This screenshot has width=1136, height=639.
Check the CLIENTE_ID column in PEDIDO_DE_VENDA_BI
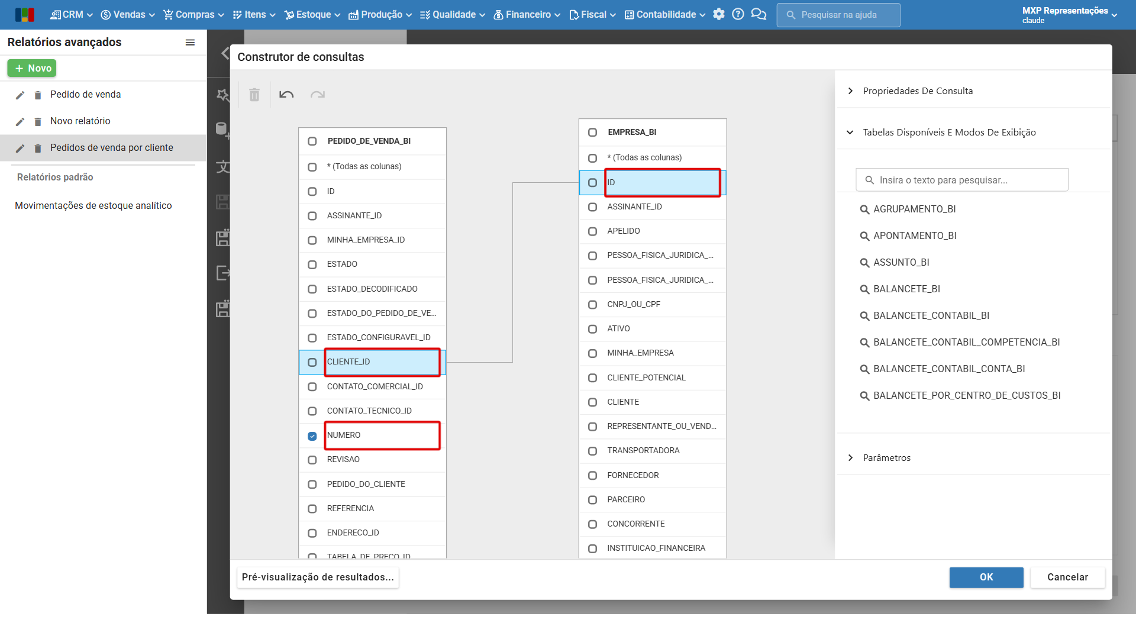312,363
